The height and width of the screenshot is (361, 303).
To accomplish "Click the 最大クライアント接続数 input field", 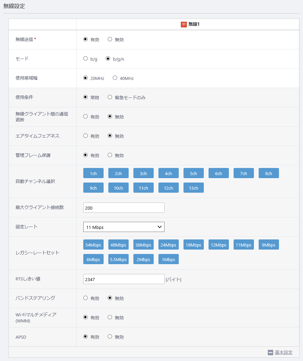I will (x=124, y=208).
